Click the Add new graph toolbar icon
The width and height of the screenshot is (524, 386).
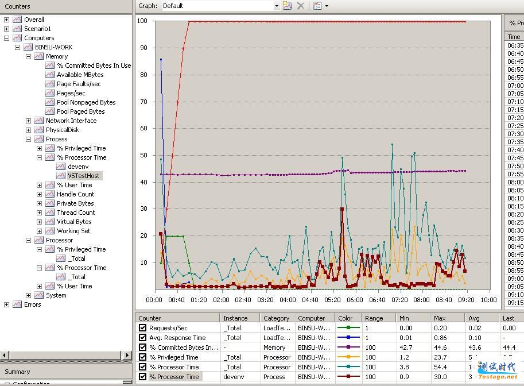288,6
